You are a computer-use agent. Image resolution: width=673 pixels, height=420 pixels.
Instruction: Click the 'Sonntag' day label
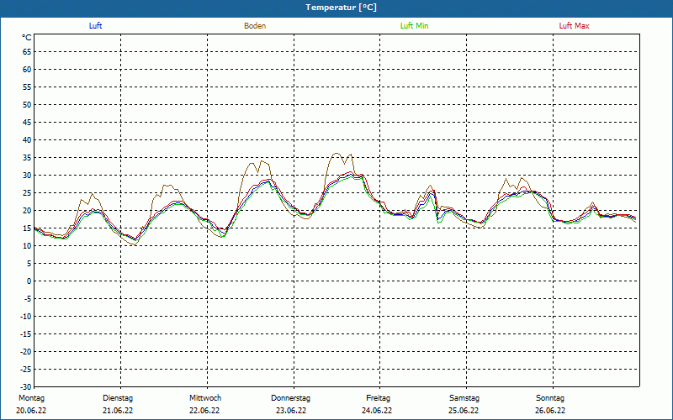550,398
